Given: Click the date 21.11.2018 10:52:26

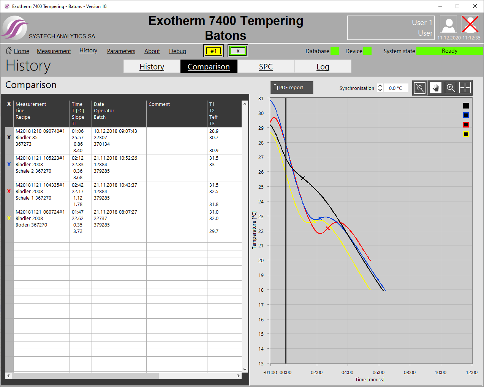Looking at the screenshot, I should click(115, 158).
